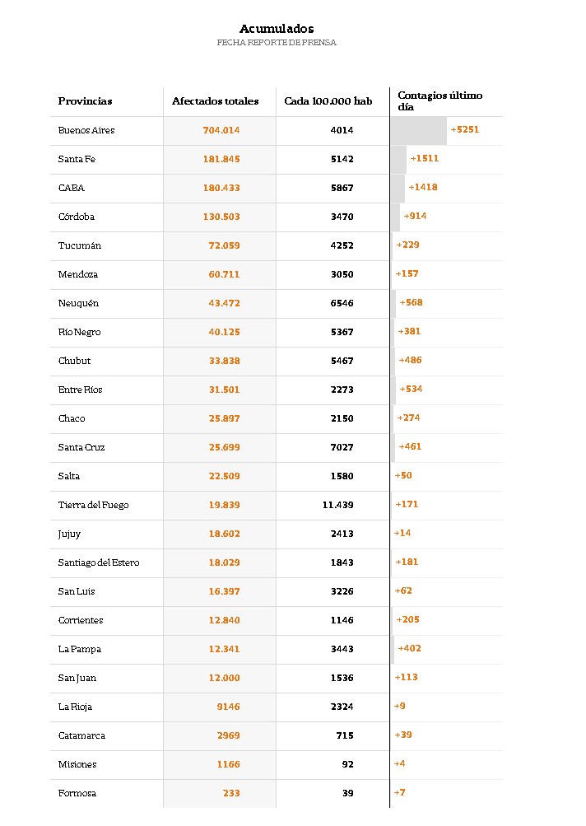Select the Neuquén province name
Viewport: 586px width, 826px height.
point(78,303)
